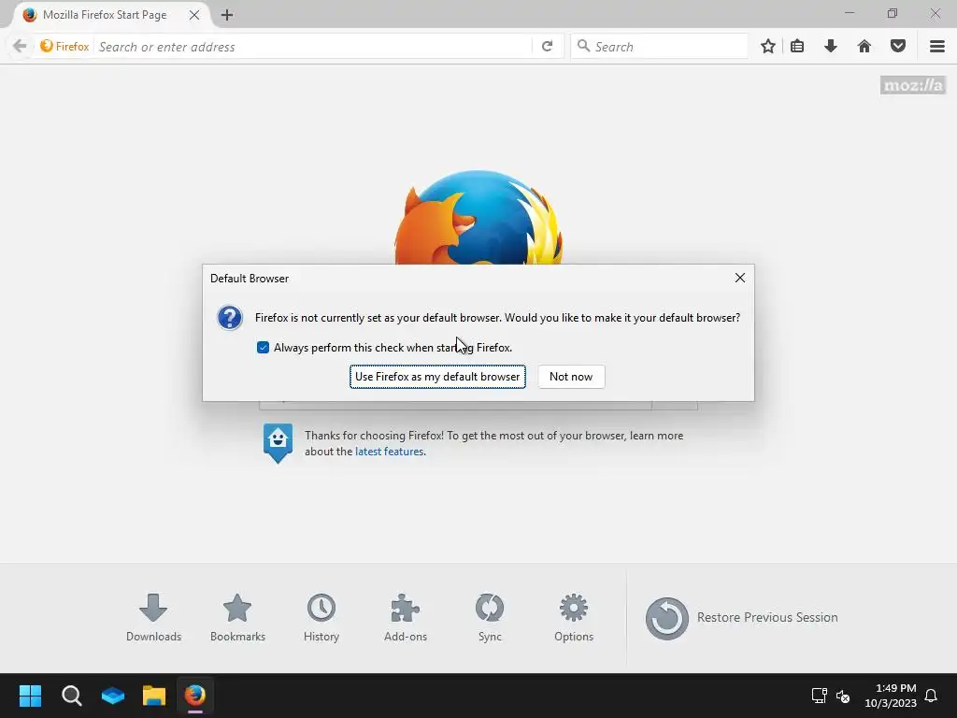Open a new tab with the plus button
957x718 pixels.
227,15
